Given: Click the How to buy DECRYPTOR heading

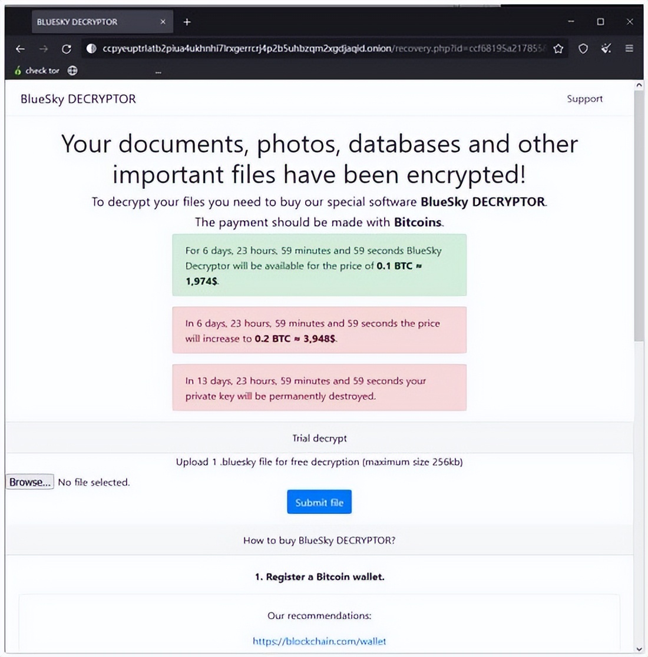Looking at the screenshot, I should pos(319,540).
